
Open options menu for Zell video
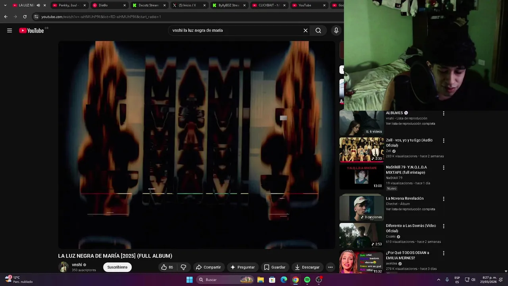tap(444, 141)
